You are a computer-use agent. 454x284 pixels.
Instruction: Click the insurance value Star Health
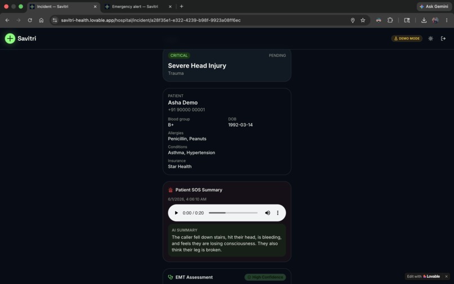(180, 167)
